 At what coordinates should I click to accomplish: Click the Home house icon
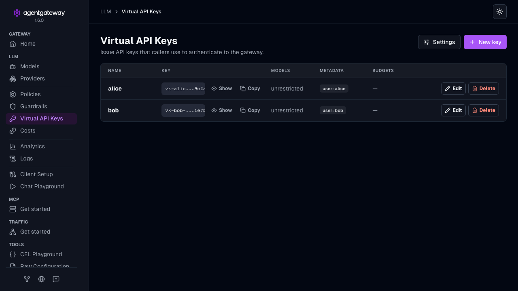pos(13,44)
